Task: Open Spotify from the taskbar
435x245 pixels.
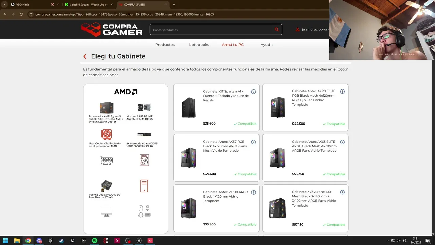Action: 94,241
